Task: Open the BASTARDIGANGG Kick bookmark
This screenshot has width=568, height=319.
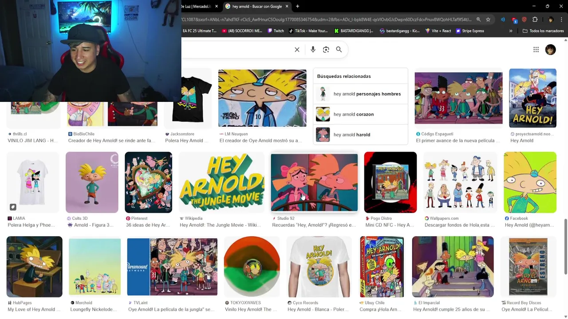Action: point(354,31)
